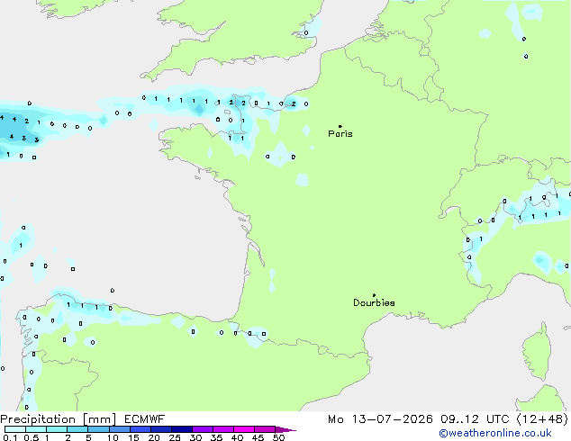
Task: Click the Paris city label
Action: point(340,133)
